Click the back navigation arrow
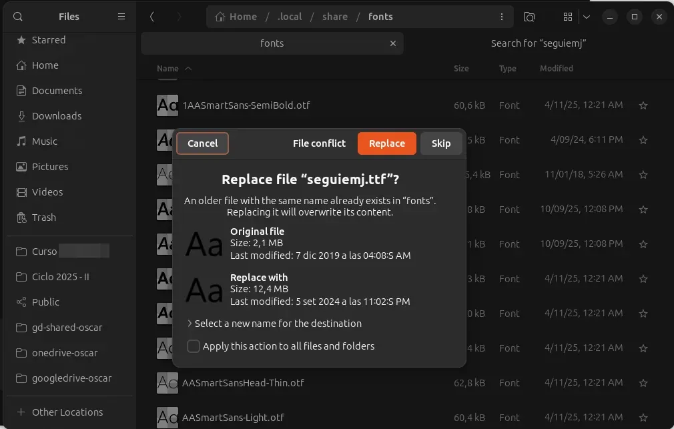674x429 pixels. (152, 17)
